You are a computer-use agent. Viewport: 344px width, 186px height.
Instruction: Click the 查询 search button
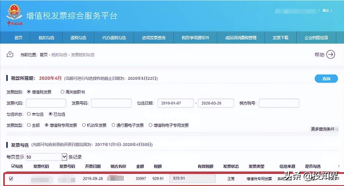pos(326,78)
